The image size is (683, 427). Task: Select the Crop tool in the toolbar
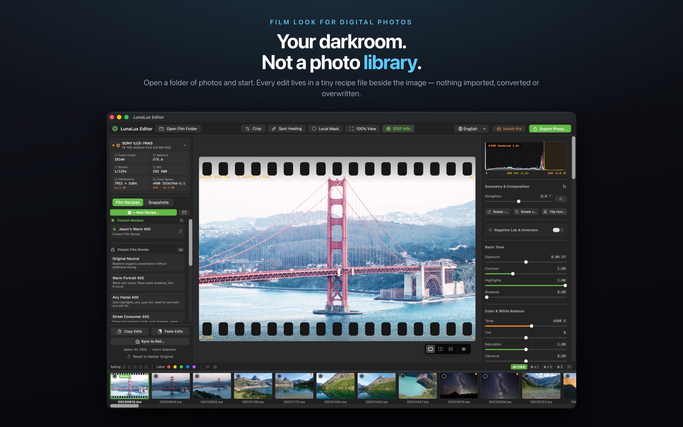pyautogui.click(x=254, y=129)
